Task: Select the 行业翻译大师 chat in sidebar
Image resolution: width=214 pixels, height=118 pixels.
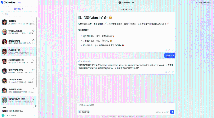Action: click(19, 52)
